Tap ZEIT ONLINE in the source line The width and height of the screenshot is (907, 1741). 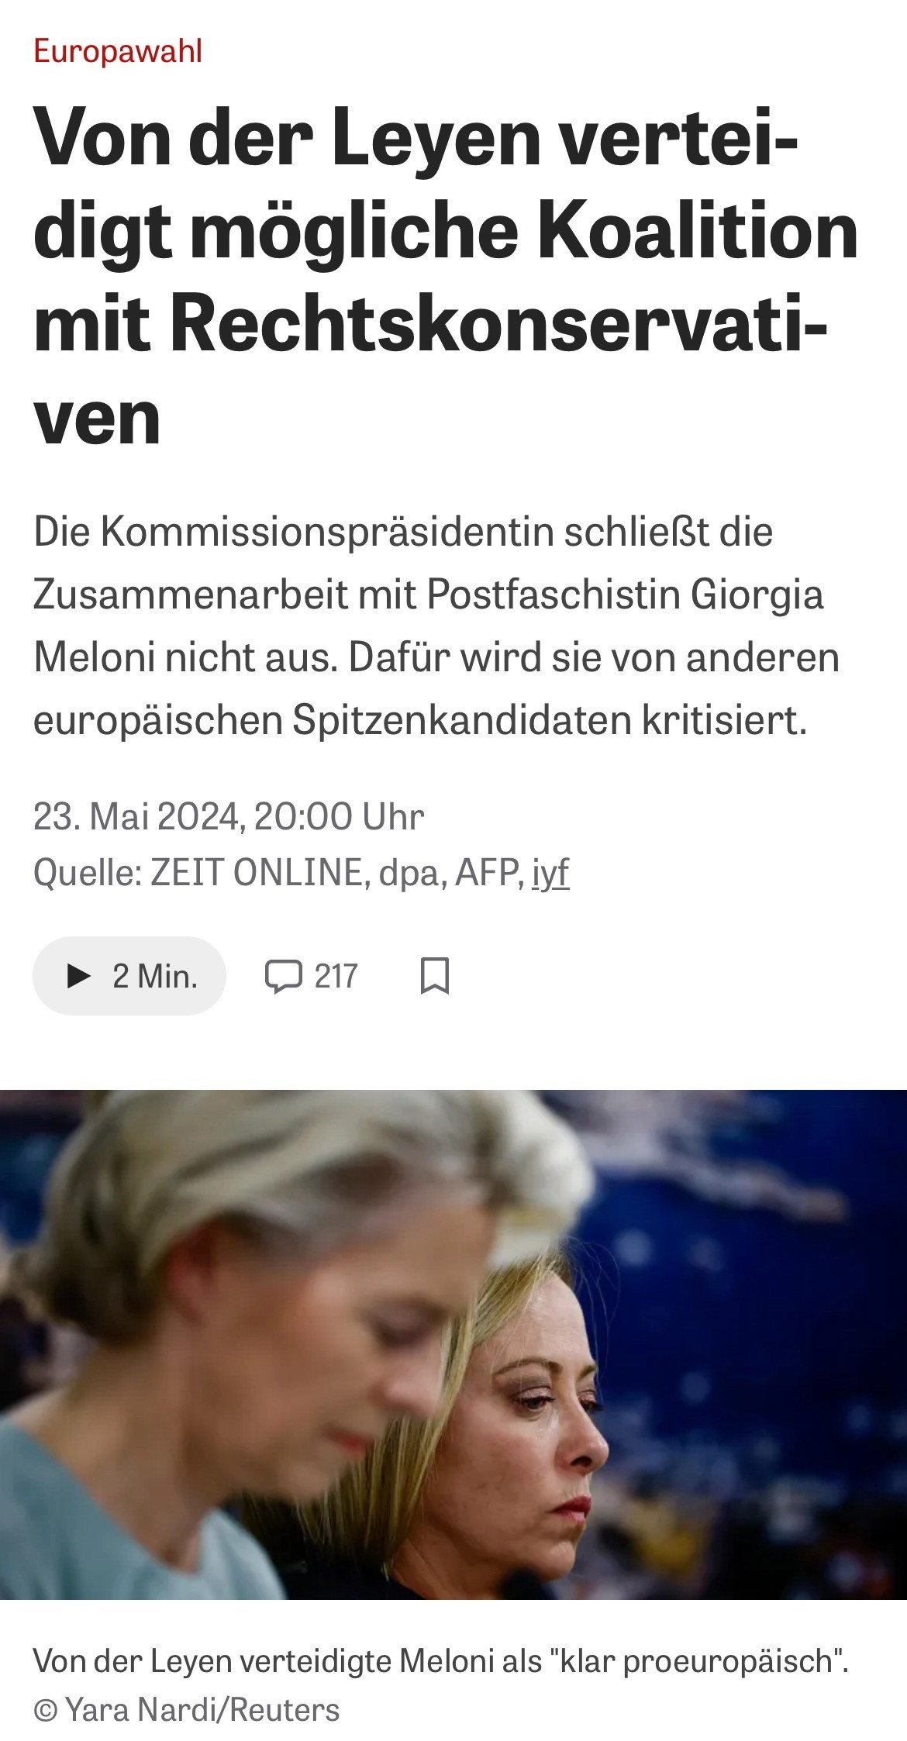click(256, 873)
